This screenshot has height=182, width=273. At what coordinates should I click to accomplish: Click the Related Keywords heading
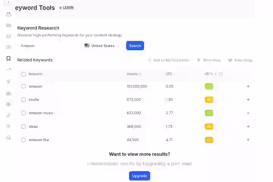(35, 60)
